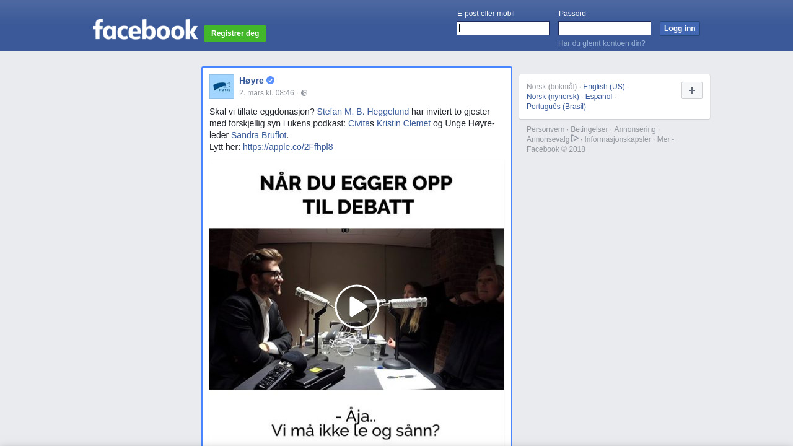The width and height of the screenshot is (793, 446).
Task: Open the apple.co podcast link
Action: pos(288,147)
